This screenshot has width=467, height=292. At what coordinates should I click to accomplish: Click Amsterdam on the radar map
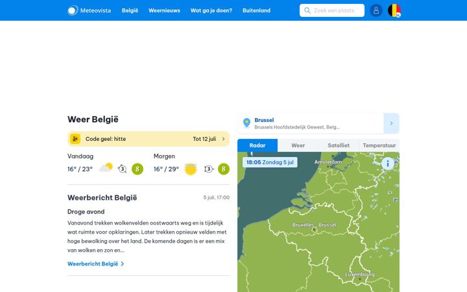point(328,162)
